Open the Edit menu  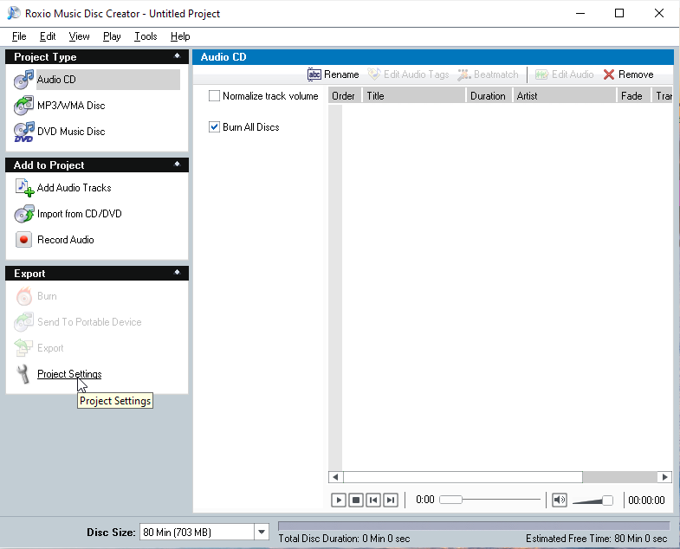tap(48, 36)
